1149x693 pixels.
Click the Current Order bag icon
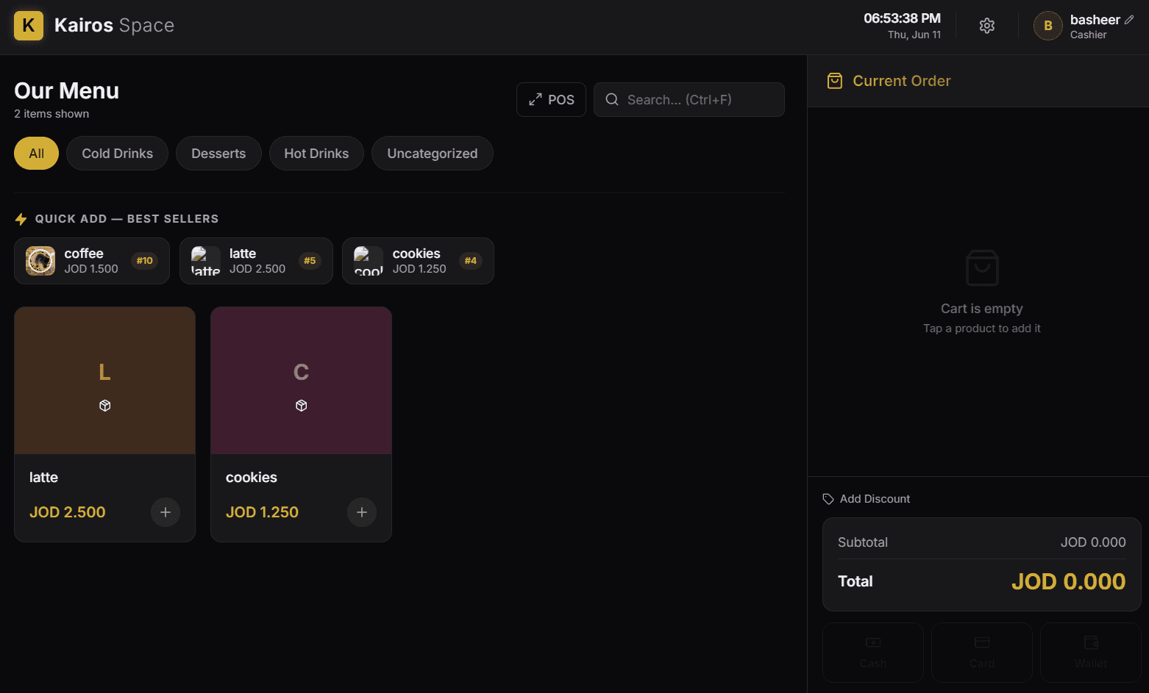(835, 81)
